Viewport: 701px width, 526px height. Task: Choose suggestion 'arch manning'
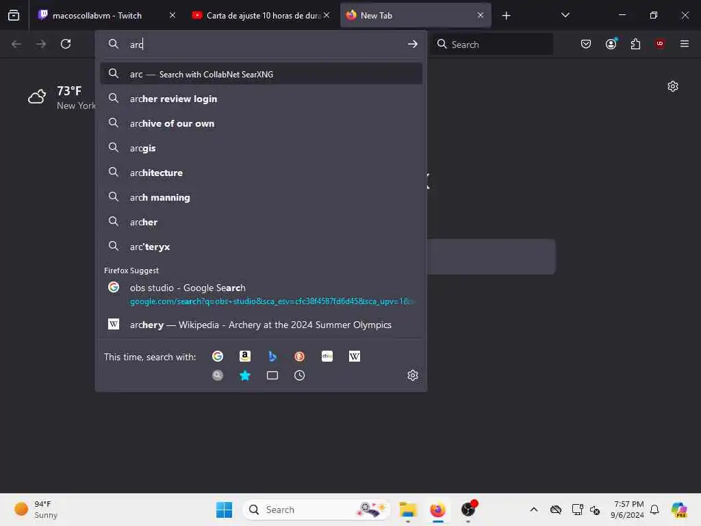(261, 197)
